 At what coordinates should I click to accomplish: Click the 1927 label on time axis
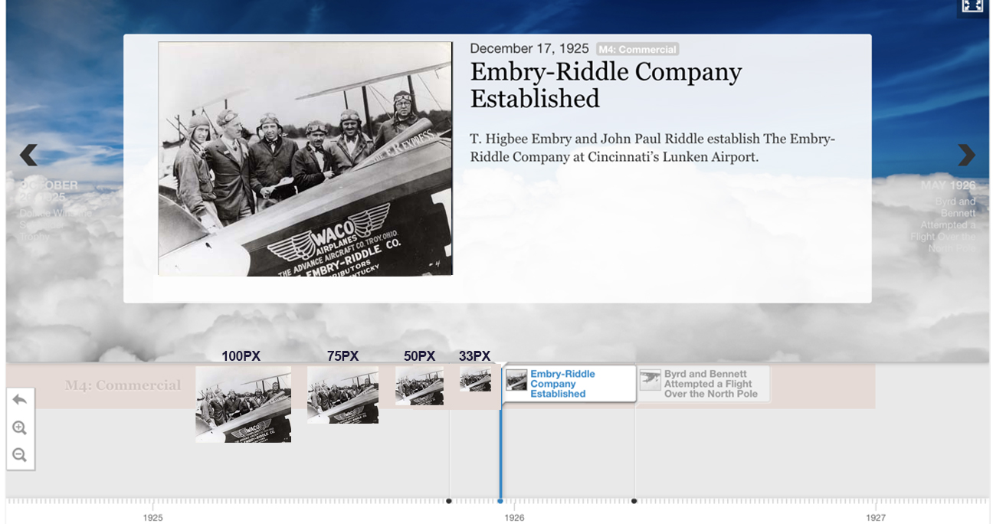click(x=876, y=518)
